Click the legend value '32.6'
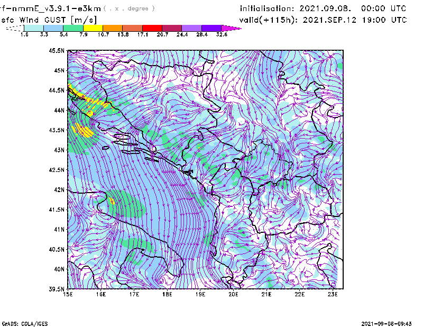Viewport: 423px width, 327px height. click(222, 34)
